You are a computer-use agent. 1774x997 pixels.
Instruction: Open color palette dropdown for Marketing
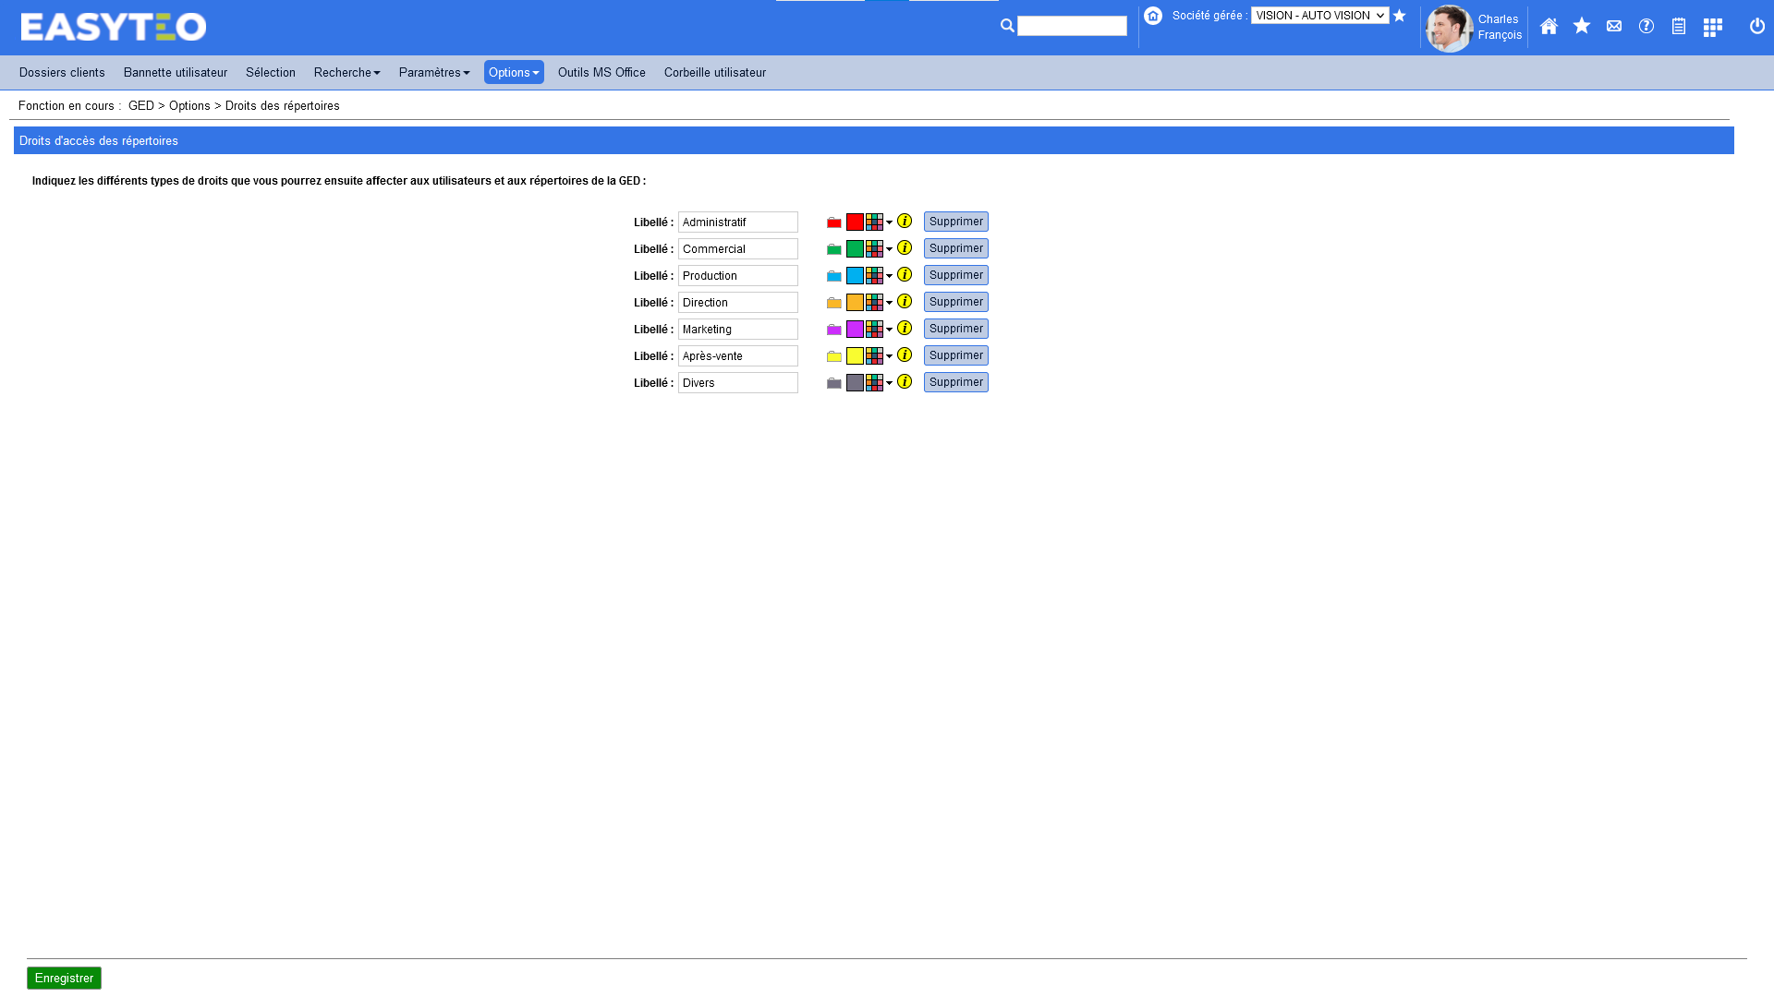(x=879, y=330)
